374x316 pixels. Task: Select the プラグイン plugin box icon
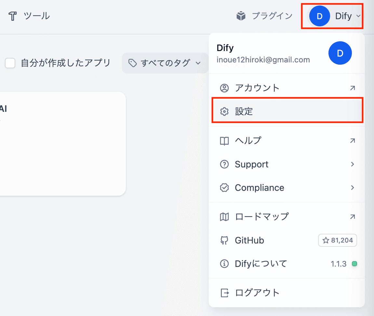[241, 16]
